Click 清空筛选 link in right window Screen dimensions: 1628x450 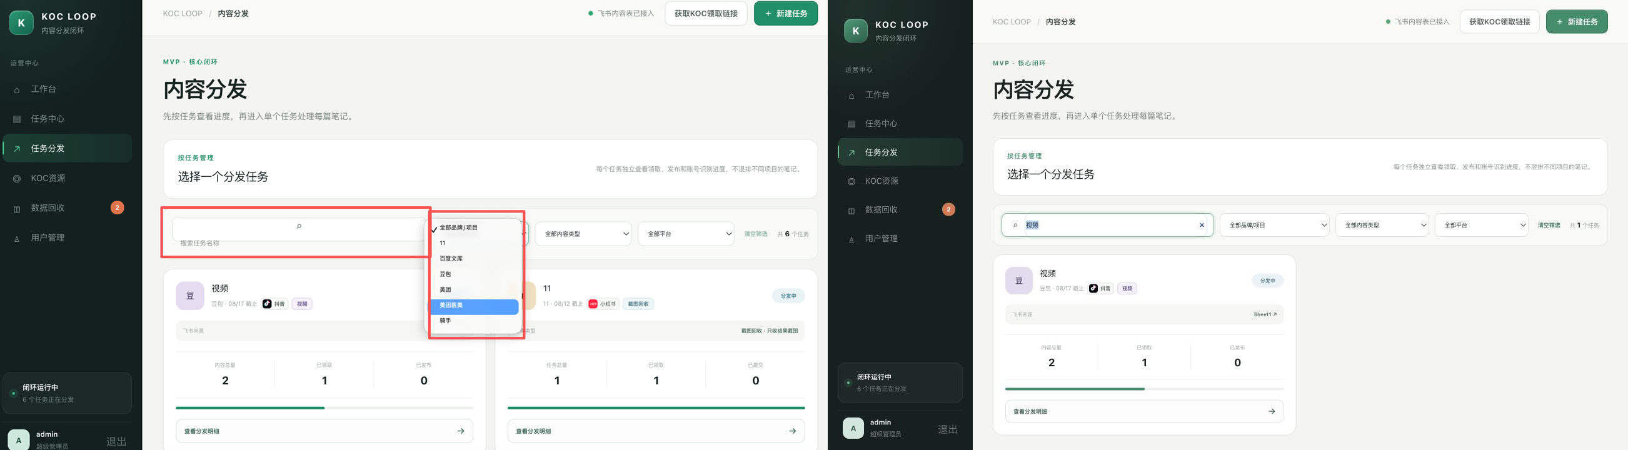coord(1549,226)
